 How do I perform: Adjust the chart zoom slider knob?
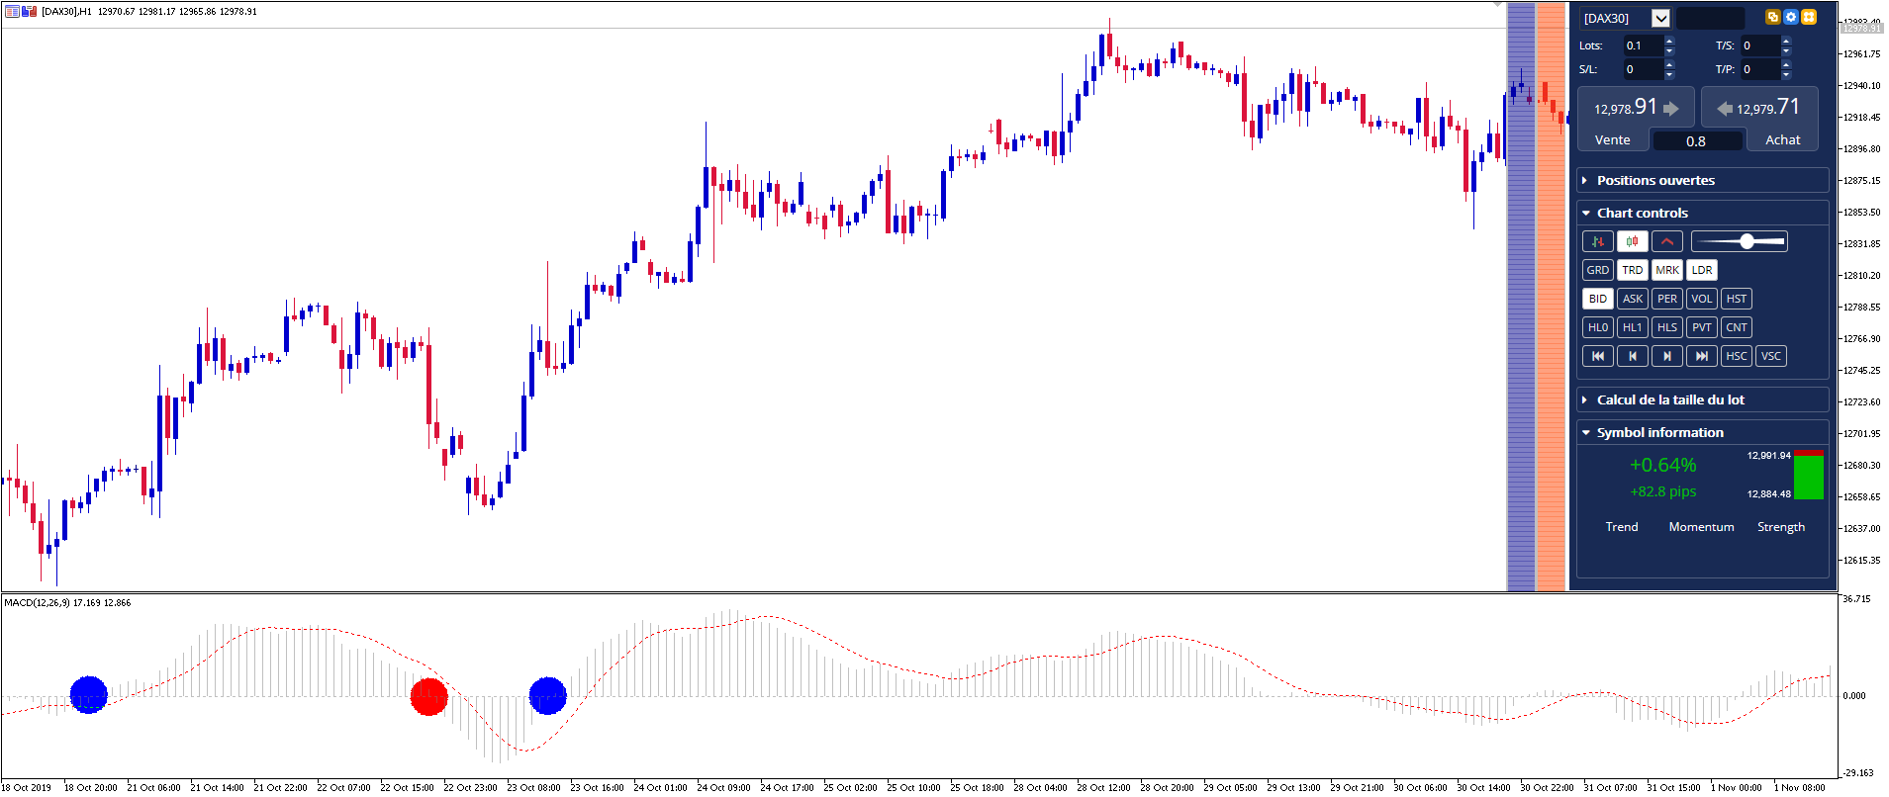[1747, 241]
